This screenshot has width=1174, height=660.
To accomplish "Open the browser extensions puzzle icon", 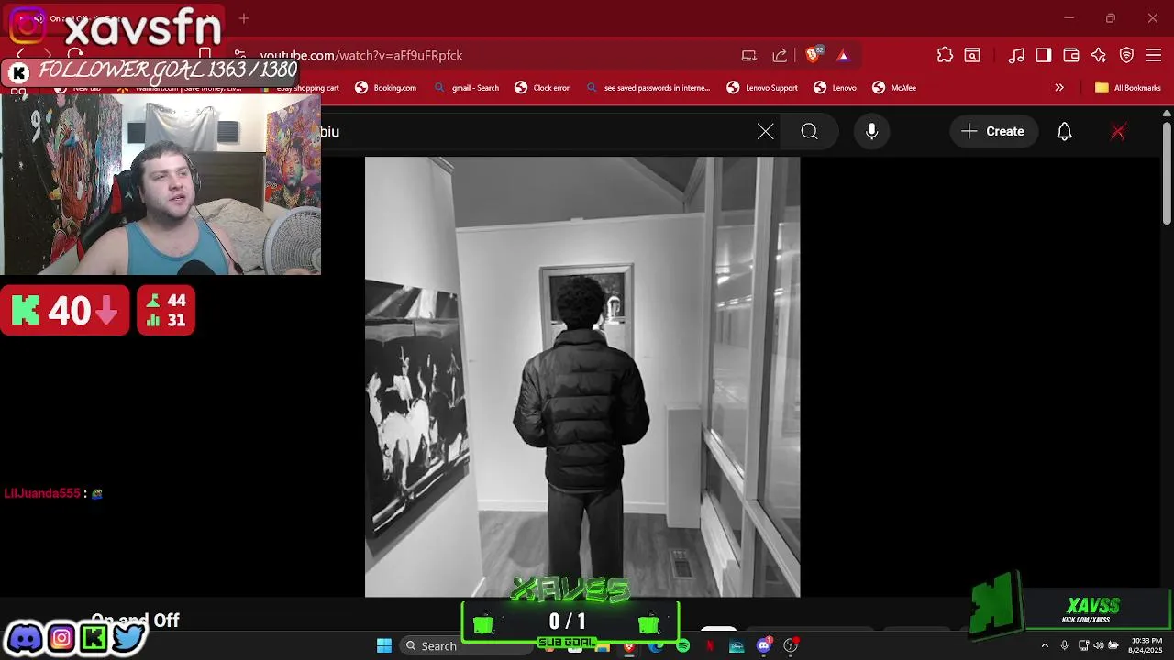I will (945, 56).
